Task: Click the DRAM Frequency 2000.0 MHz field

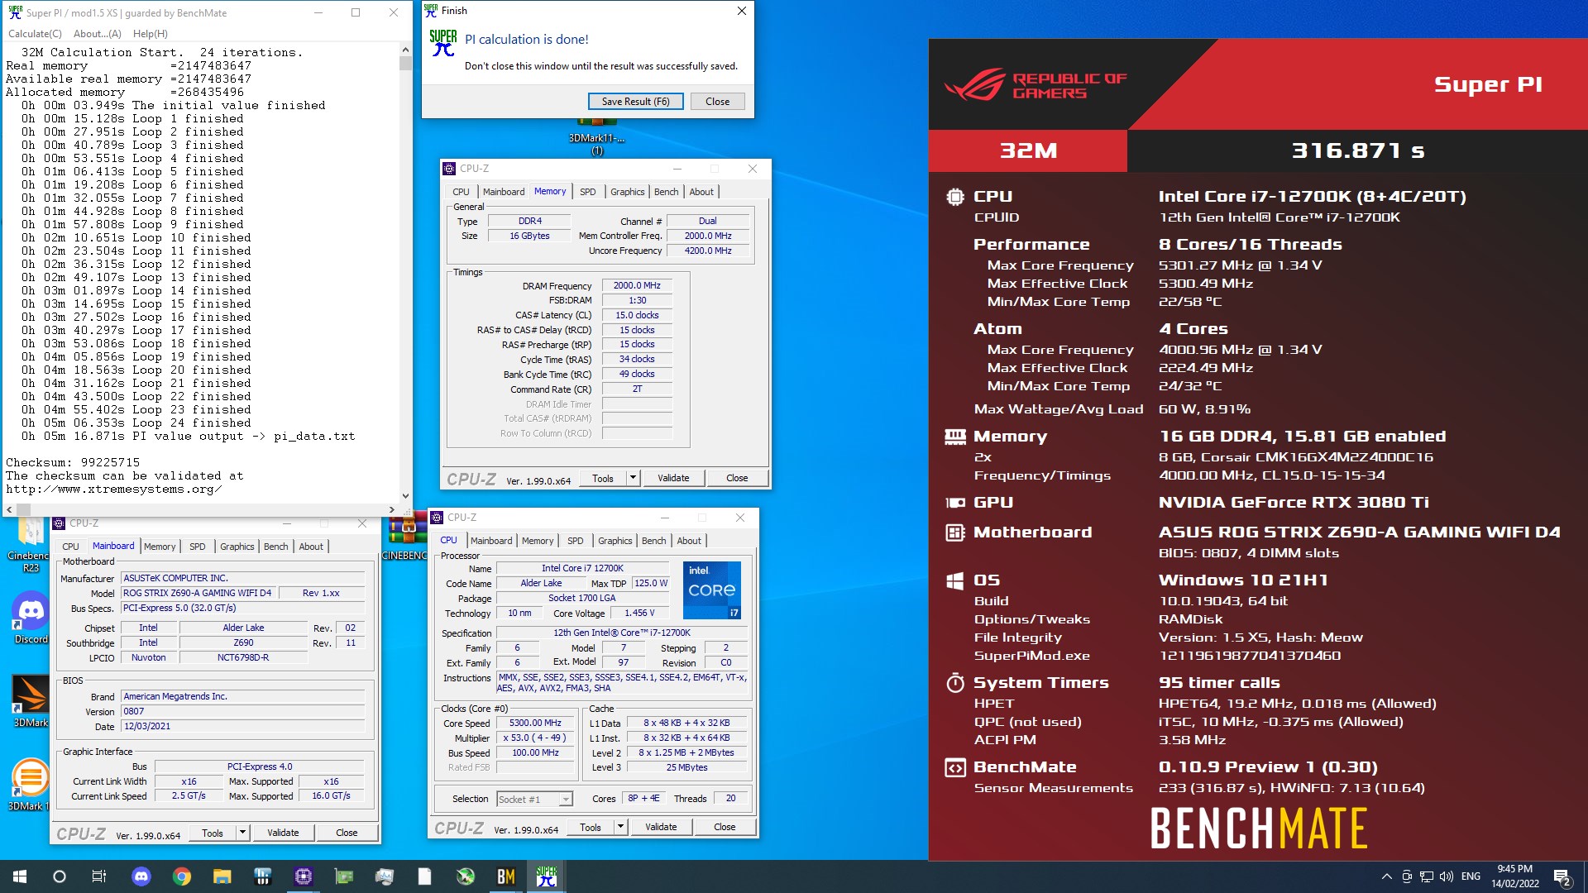Action: [637, 285]
